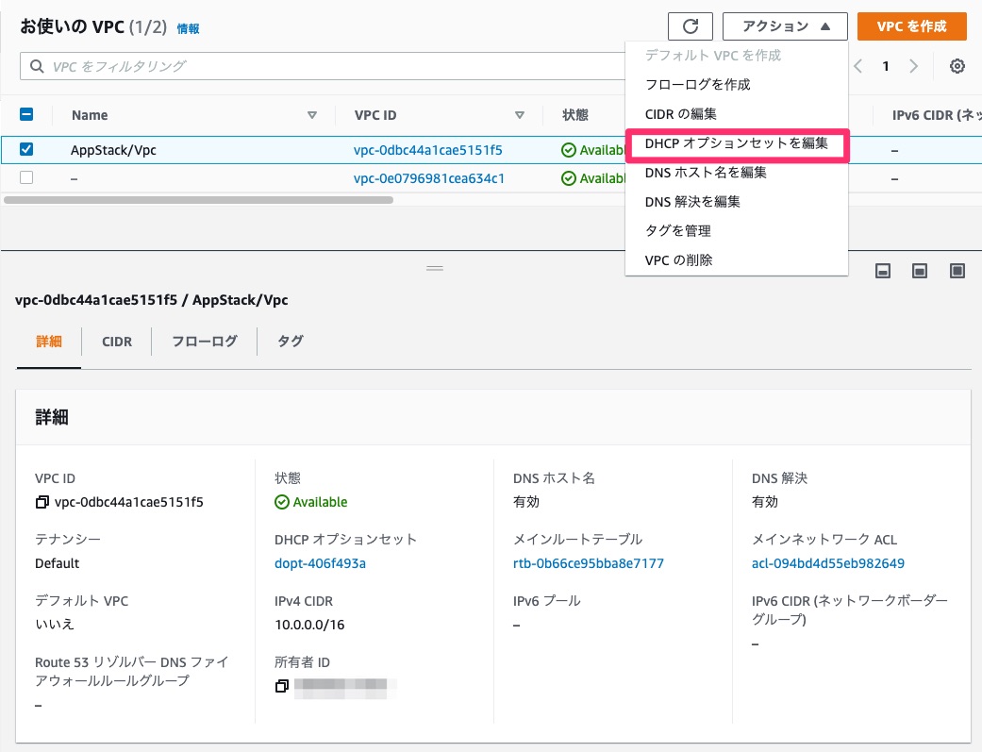Check the checkbox for vpc-0e0796981cea634c1

tap(26, 178)
